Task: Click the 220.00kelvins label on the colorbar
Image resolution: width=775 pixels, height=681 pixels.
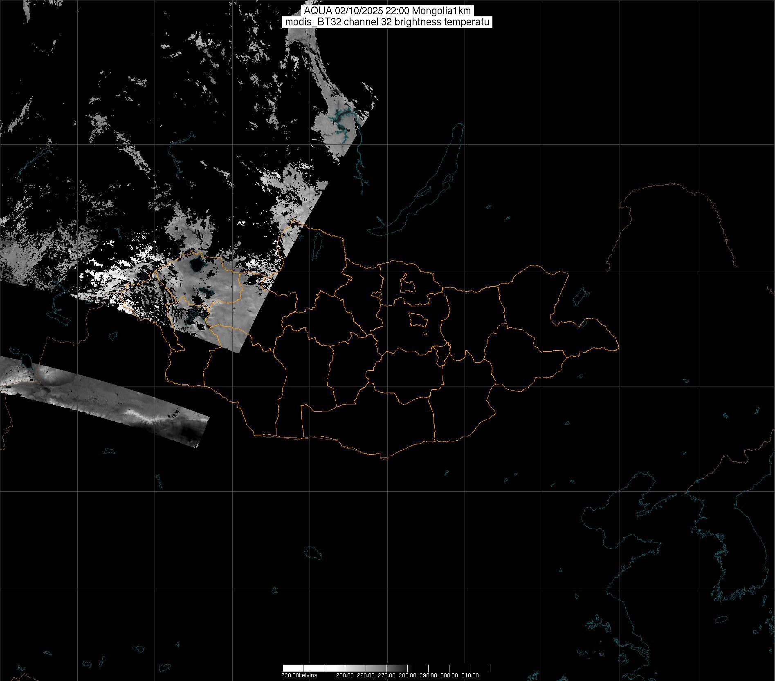Action: click(x=299, y=675)
